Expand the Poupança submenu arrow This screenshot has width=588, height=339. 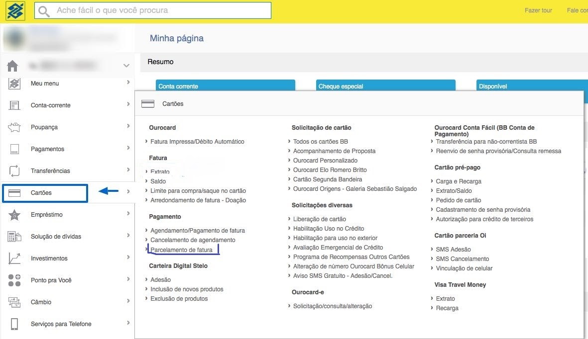pos(128,126)
